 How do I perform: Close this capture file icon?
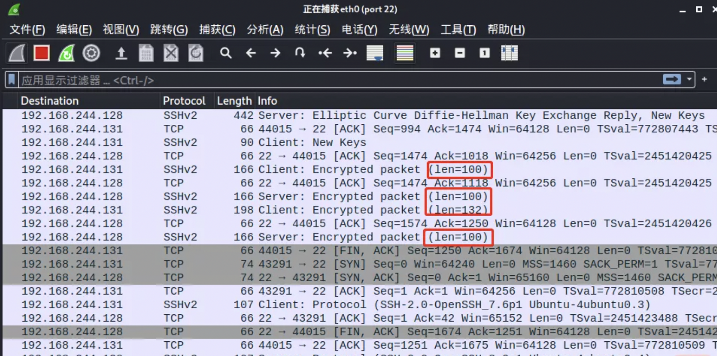171,54
